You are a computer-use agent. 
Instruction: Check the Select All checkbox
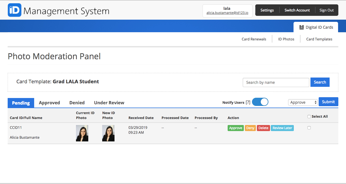point(309,117)
